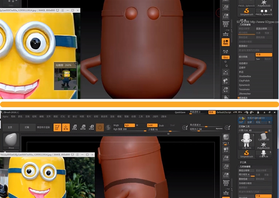This screenshot has height=198, width=279.
Task: Click 预览布尔渲染 button
Action: (x=44, y=127)
